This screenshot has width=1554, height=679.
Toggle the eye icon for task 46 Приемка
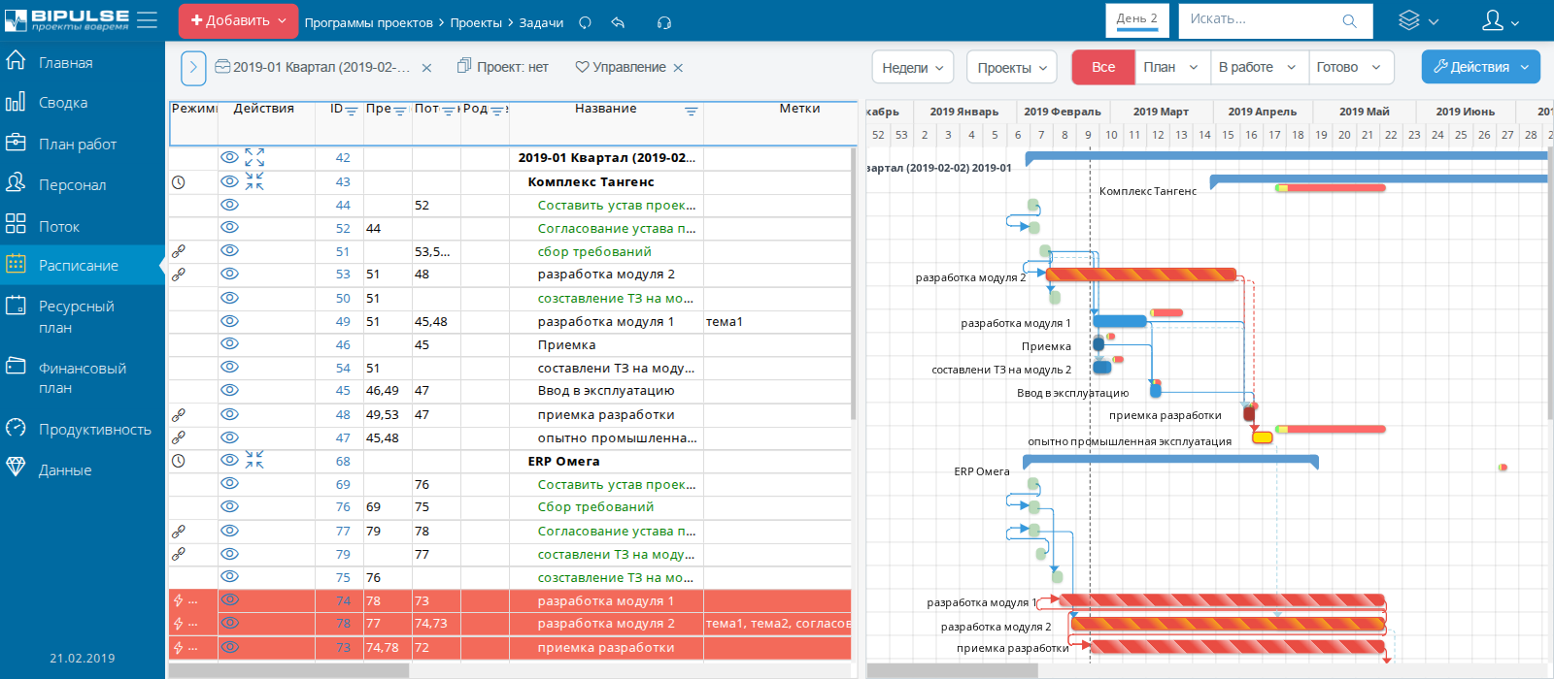pyautogui.click(x=229, y=343)
